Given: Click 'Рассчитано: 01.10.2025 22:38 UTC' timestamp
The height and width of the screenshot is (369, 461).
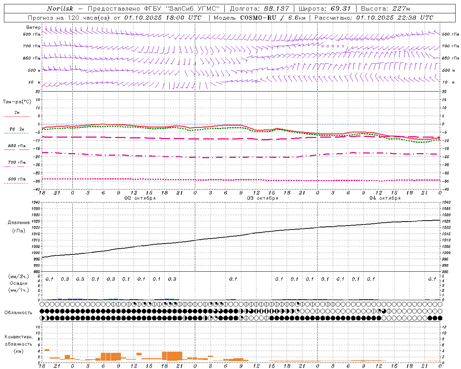Looking at the screenshot, I should tap(374, 18).
